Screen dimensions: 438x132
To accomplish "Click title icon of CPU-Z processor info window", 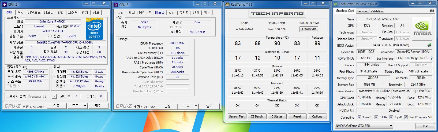I will tap(4, 5).
